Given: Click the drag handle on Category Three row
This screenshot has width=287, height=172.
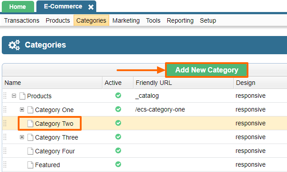Looking at the screenshot, I should point(5,137).
